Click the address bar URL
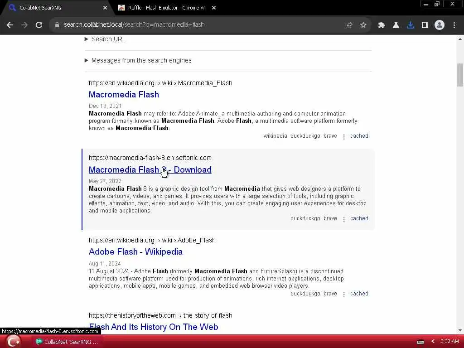The height and width of the screenshot is (348, 464). 134,24
